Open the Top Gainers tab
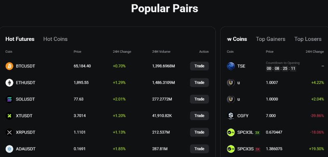 coord(271,39)
